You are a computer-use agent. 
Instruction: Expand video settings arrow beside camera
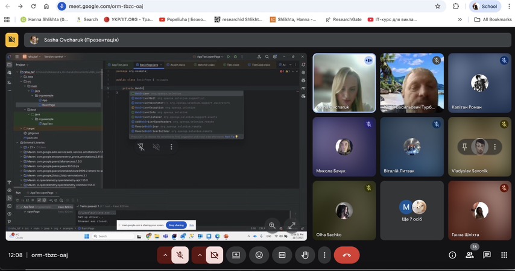click(198, 255)
